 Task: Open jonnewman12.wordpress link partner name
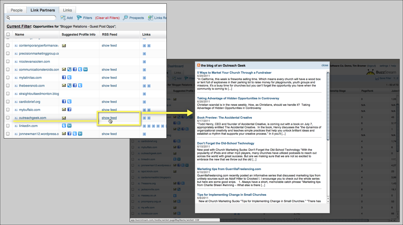pos(39,134)
